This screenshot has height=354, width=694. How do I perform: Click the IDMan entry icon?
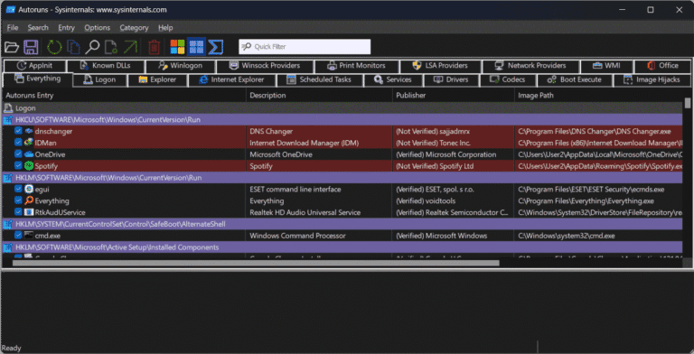29,143
